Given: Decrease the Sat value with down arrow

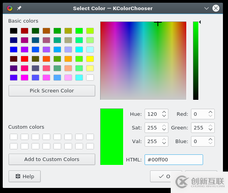Looking at the screenshot, I should click(164, 129).
